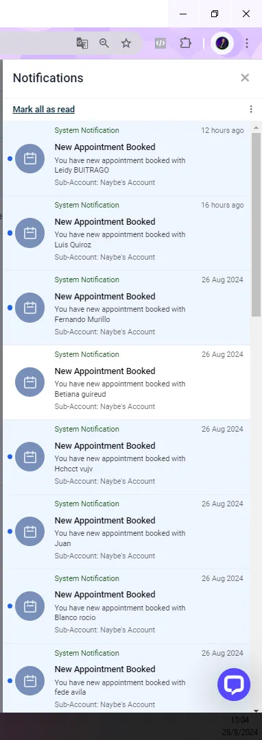Open notifications three-dot options menu
Screen dimensions: 262x740
(251, 109)
